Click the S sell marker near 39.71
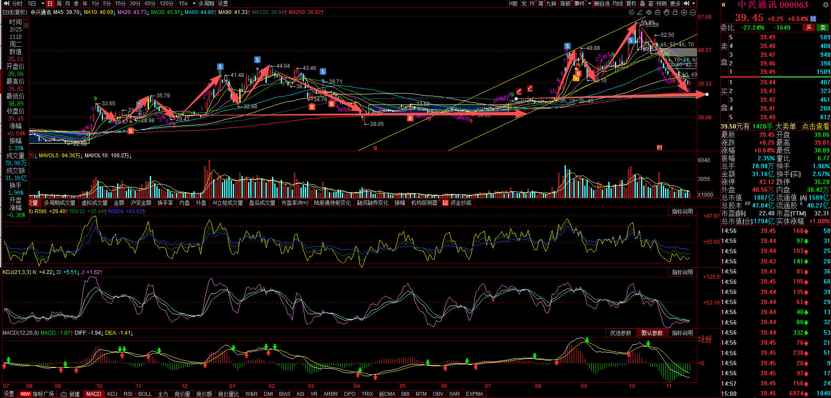Image resolution: width=831 pixels, height=398 pixels. pos(323,71)
